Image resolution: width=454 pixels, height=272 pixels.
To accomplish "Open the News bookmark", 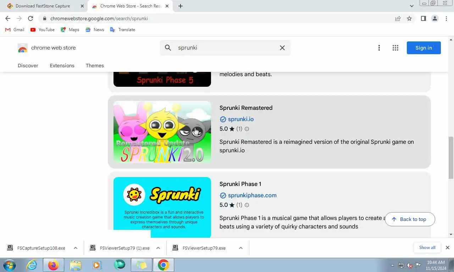I will (95, 30).
